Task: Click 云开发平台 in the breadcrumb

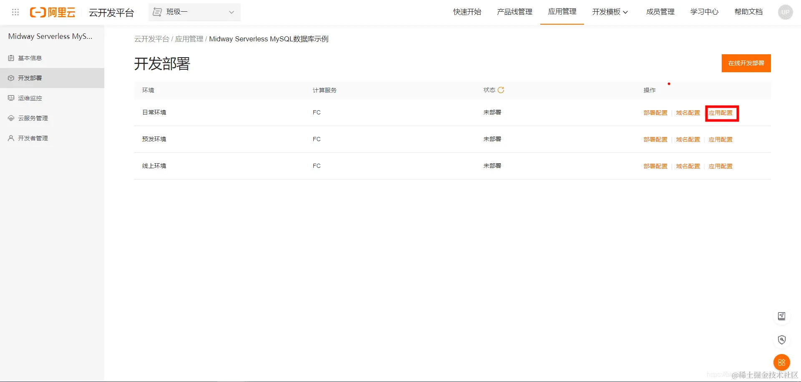Action: [151, 39]
